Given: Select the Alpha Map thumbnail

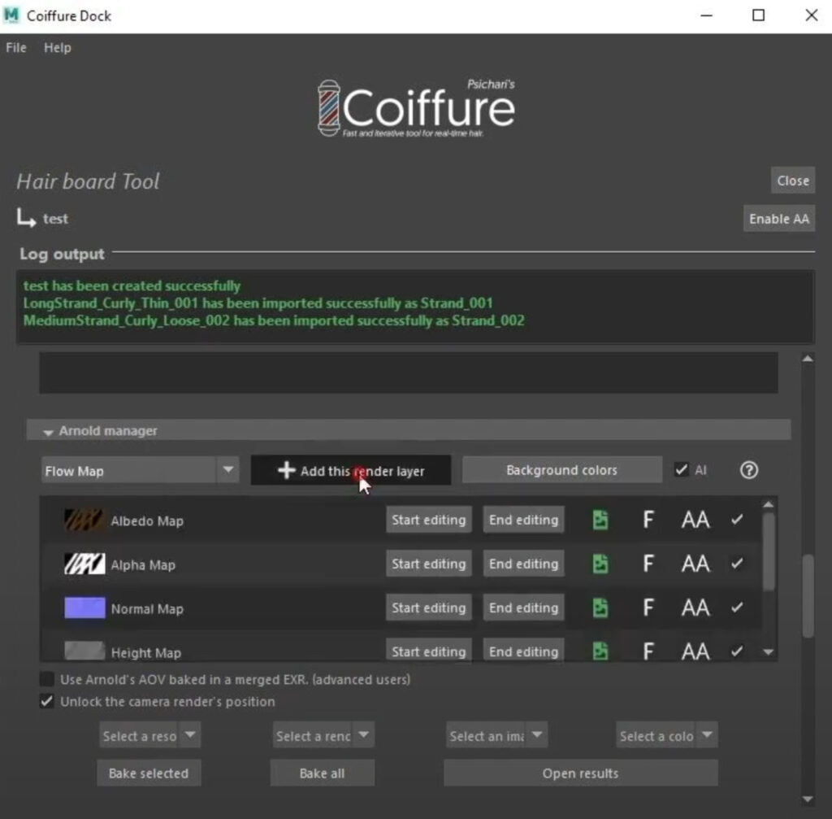Looking at the screenshot, I should pos(84,564).
